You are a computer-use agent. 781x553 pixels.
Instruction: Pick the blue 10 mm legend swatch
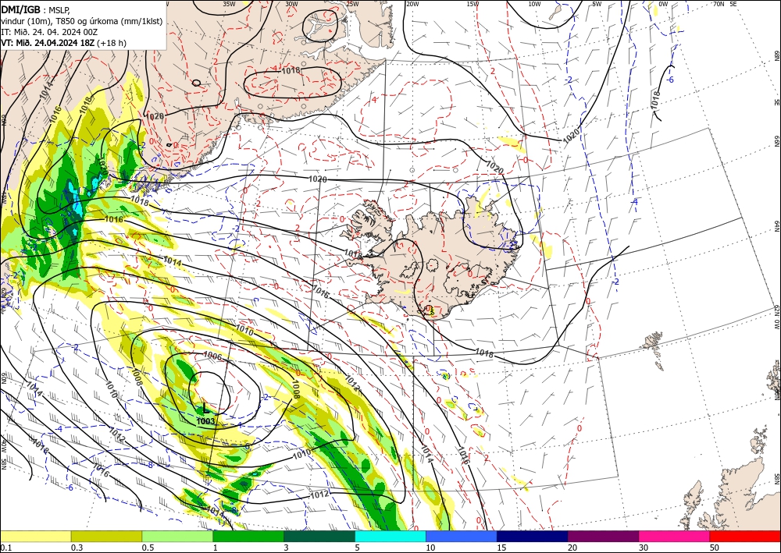[462, 536]
